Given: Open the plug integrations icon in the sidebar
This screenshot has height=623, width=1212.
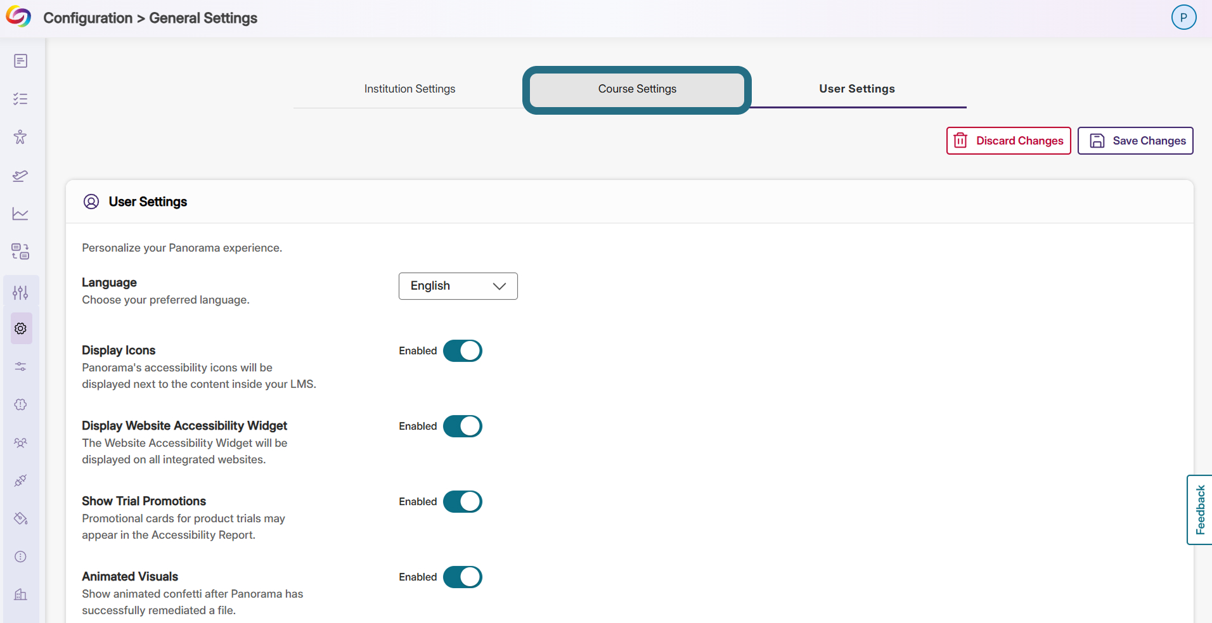Looking at the screenshot, I should tap(20, 480).
